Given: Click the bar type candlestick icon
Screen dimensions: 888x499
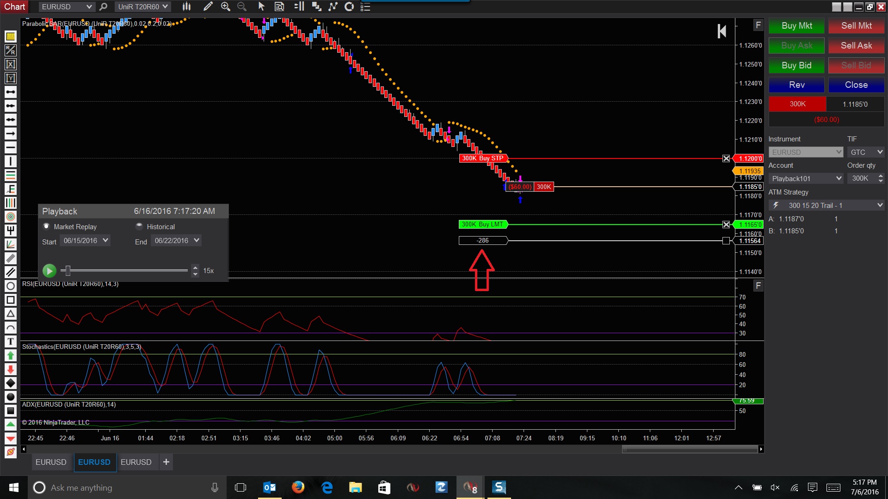Looking at the screenshot, I should [186, 6].
